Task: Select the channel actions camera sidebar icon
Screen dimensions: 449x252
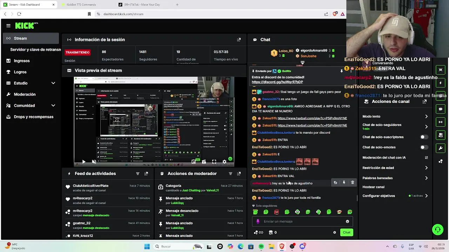Action: tap(441, 135)
